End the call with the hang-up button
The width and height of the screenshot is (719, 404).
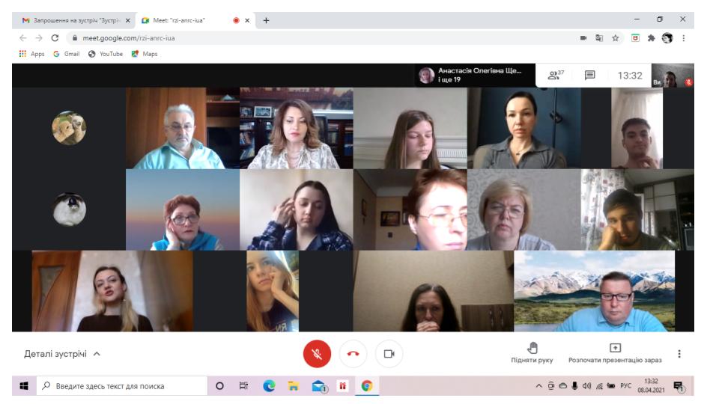tap(353, 354)
